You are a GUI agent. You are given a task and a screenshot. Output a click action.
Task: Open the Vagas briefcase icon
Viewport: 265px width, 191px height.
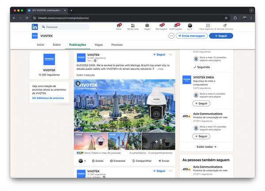pyautogui.click(x=147, y=26)
